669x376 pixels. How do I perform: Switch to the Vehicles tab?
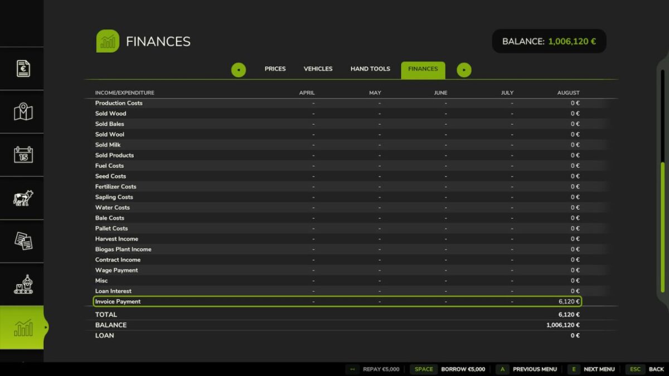(x=318, y=69)
